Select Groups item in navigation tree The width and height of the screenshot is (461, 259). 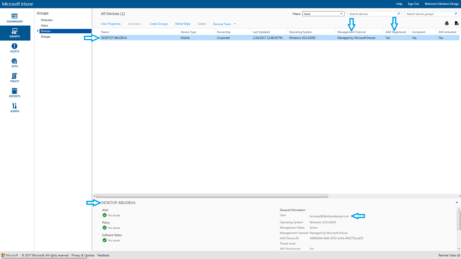pyautogui.click(x=45, y=37)
